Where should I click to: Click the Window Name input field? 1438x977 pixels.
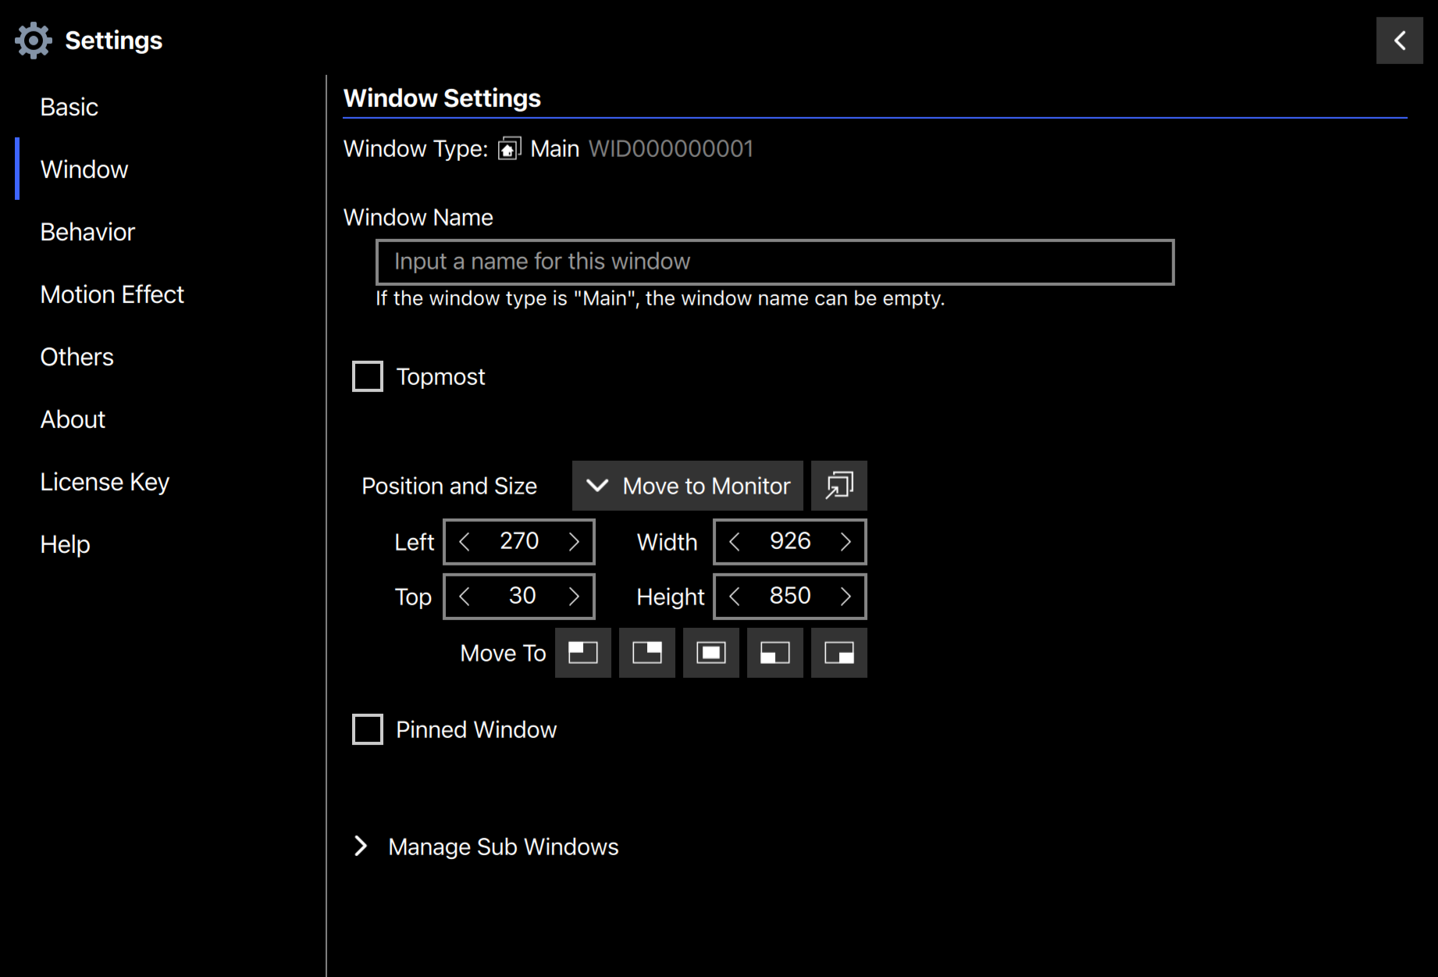[774, 262]
